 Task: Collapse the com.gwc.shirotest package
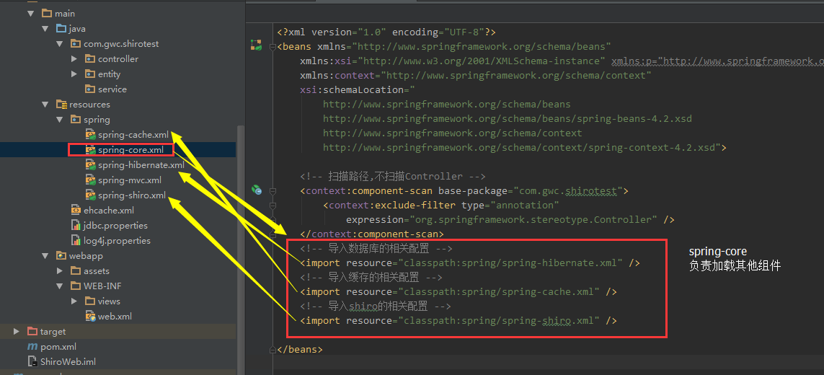tap(60, 44)
